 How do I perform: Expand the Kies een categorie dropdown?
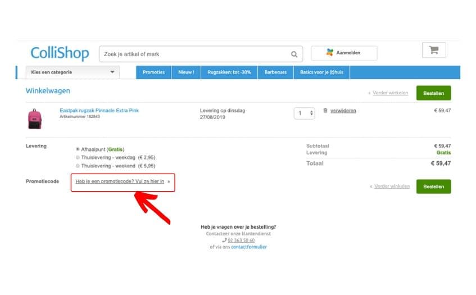click(x=72, y=72)
